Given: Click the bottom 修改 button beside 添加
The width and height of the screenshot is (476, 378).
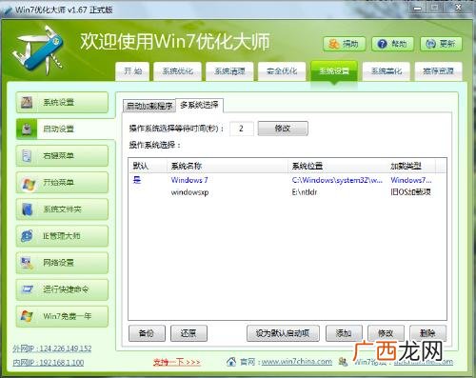Looking at the screenshot, I should coord(386,333).
